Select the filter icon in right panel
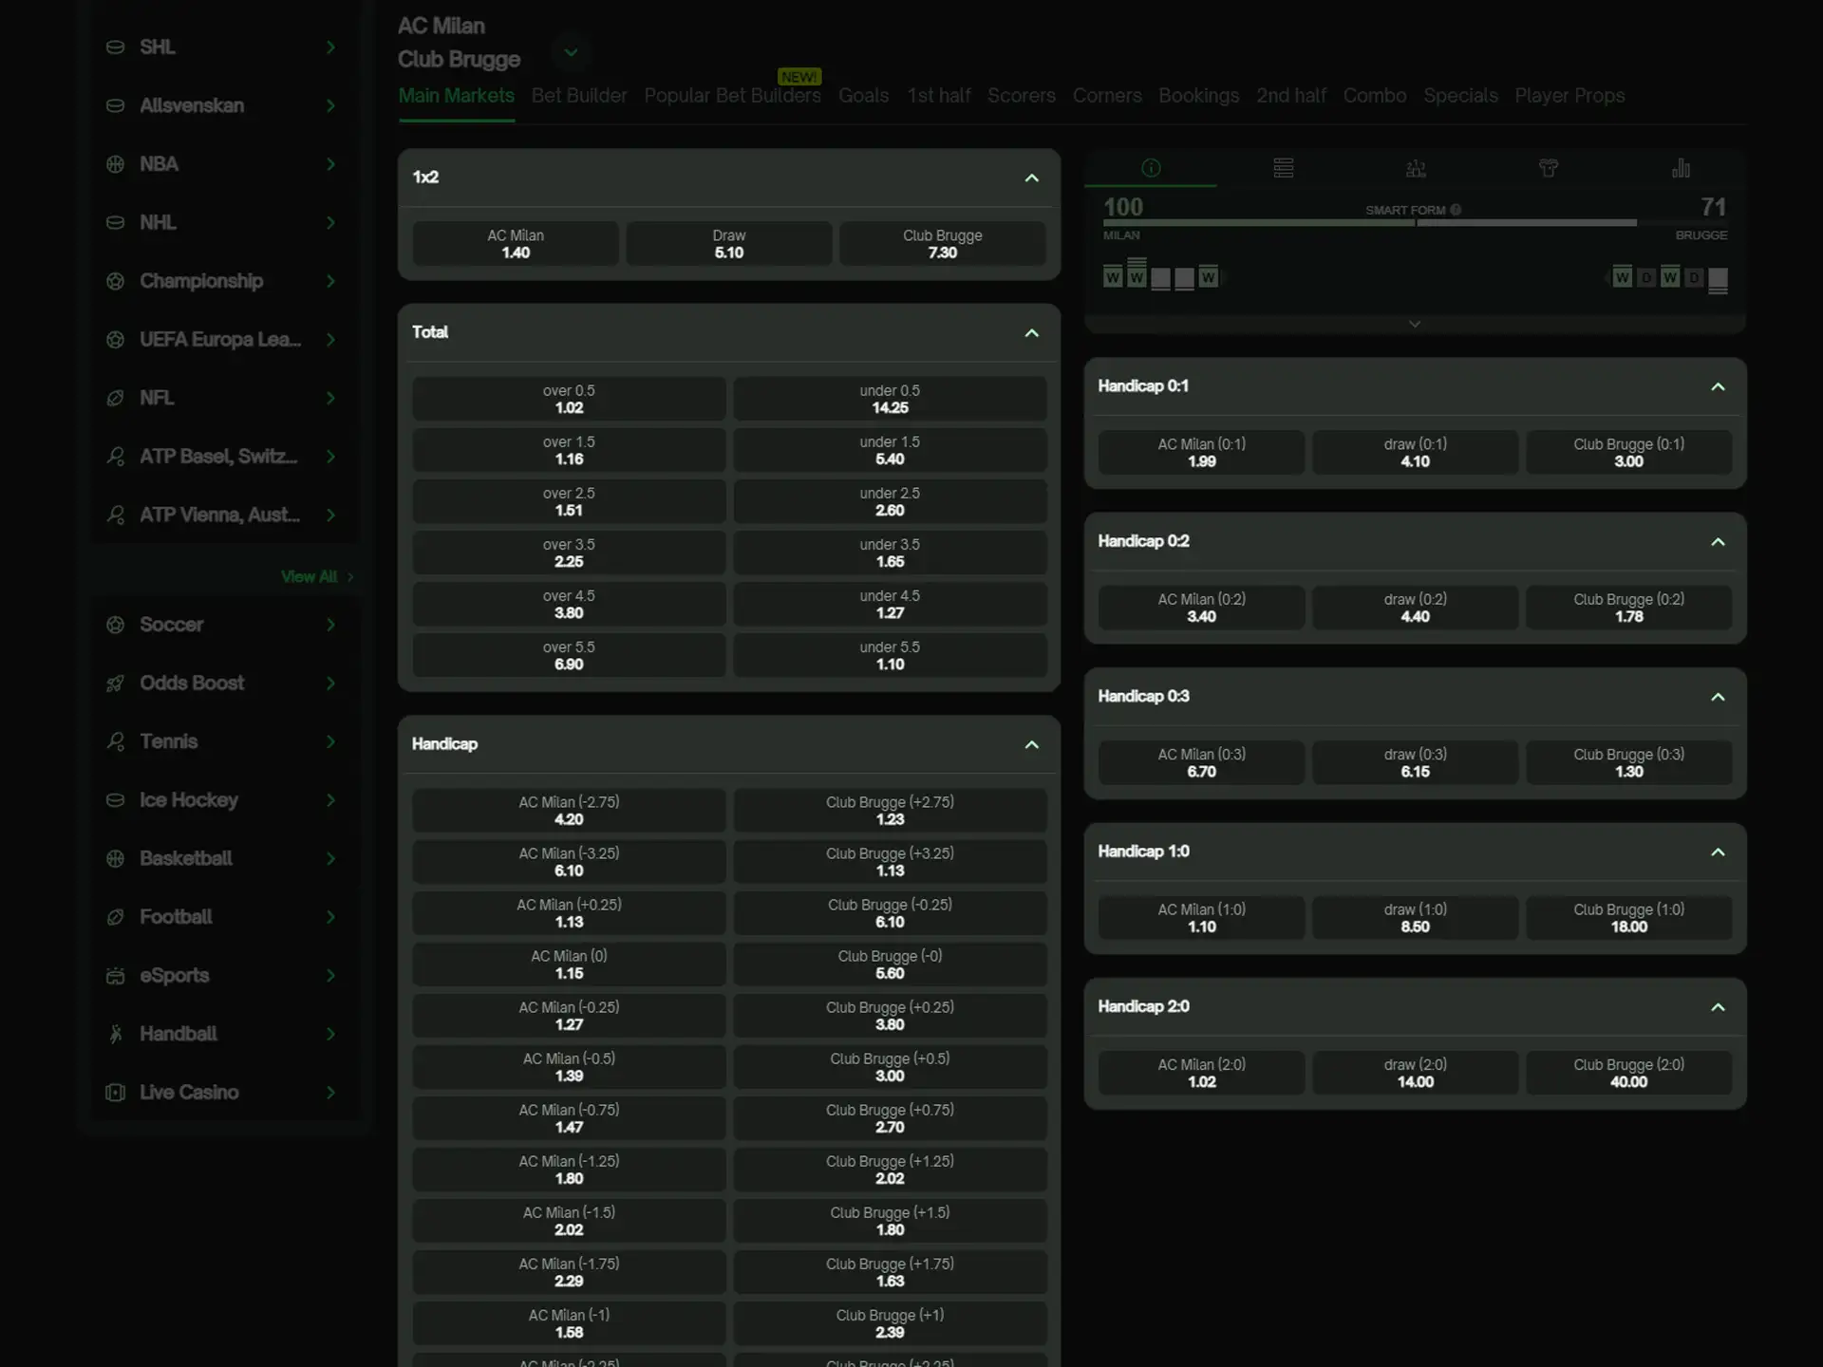 1549,168
